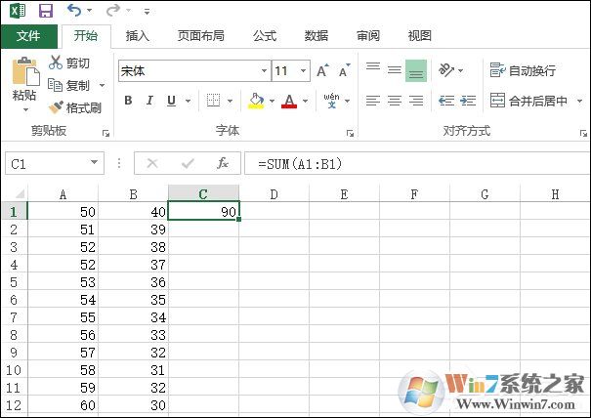Decrease the font size
The width and height of the screenshot is (591, 418).
345,70
